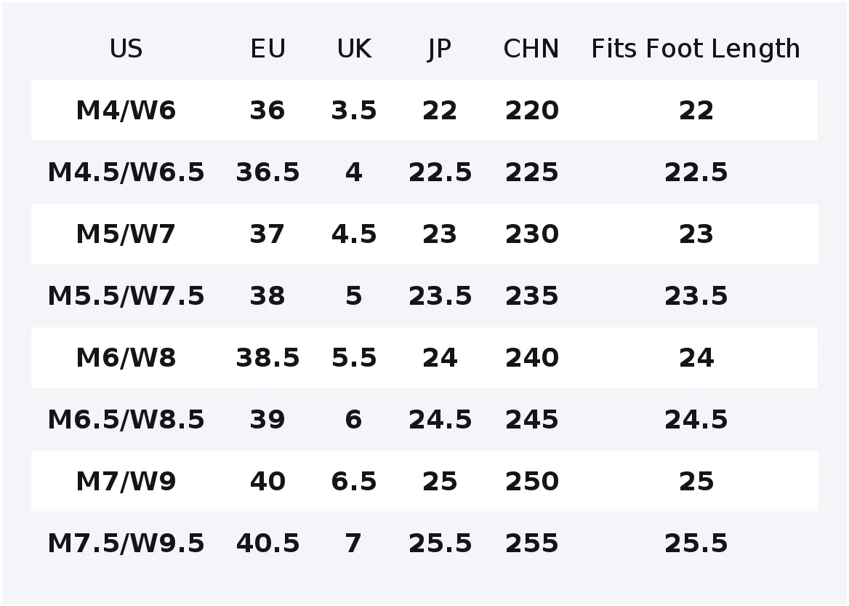
Task: Click CHN size 240 cell
Action: [x=531, y=358]
